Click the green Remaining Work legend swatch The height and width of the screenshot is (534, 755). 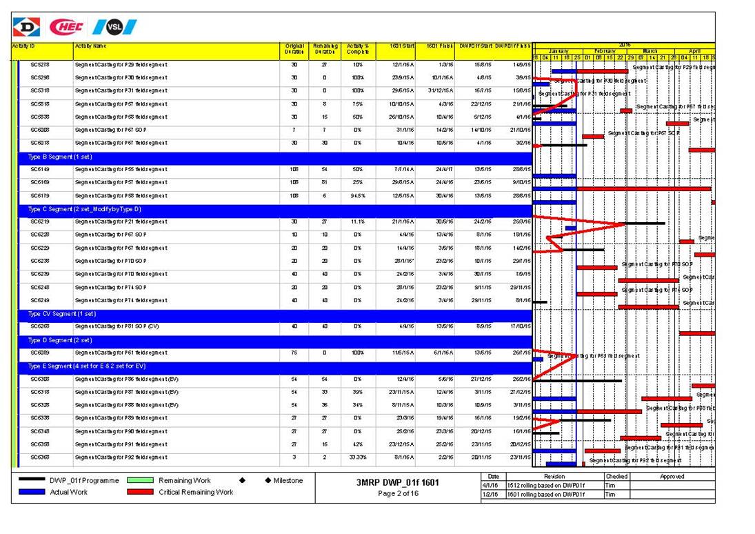pyautogui.click(x=141, y=481)
